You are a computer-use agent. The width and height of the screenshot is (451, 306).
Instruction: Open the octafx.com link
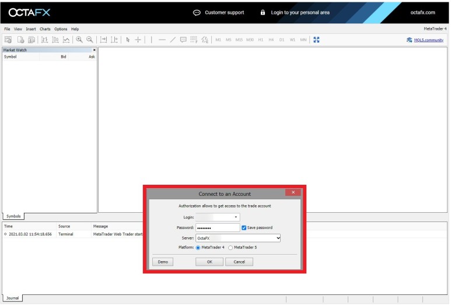[422, 12]
